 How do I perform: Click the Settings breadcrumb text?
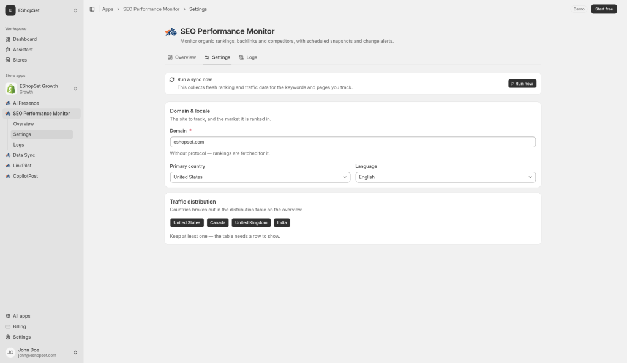(x=198, y=9)
